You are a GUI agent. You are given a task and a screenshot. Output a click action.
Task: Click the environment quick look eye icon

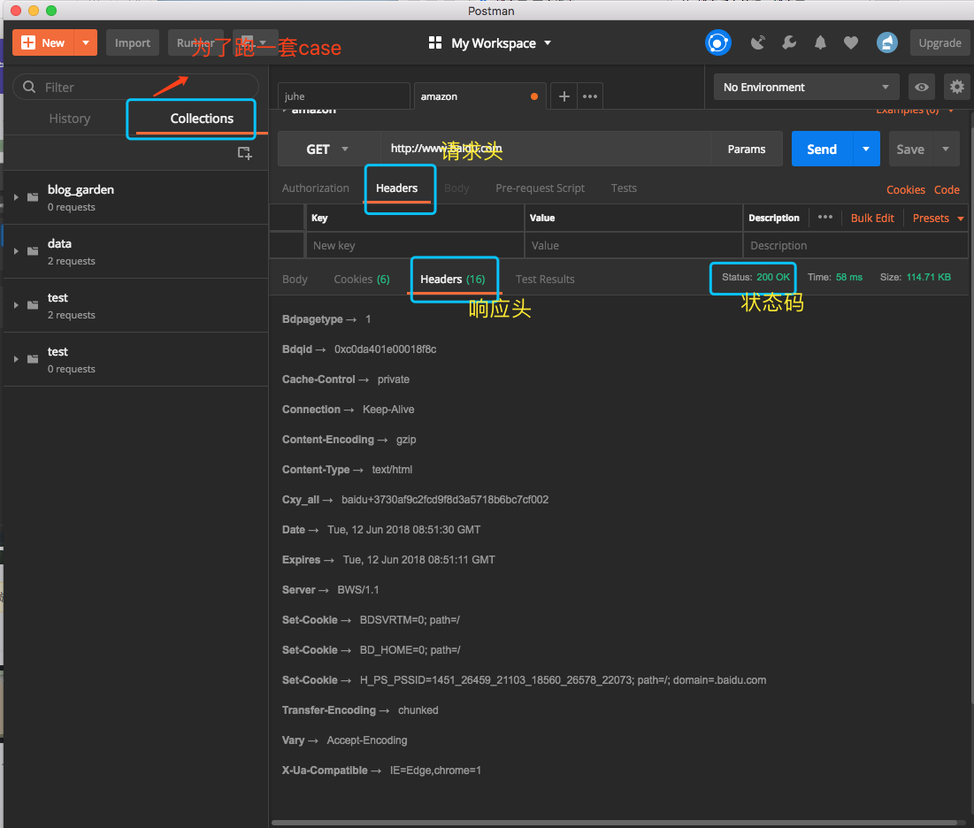pos(922,87)
